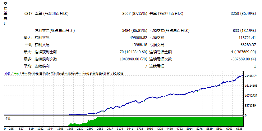Select the 盈利交易(%占总百分比) label
This screenshot has width=262, height=131.
pyautogui.click(x=55, y=30)
